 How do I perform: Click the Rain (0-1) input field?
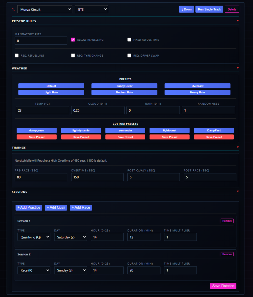(x=153, y=110)
